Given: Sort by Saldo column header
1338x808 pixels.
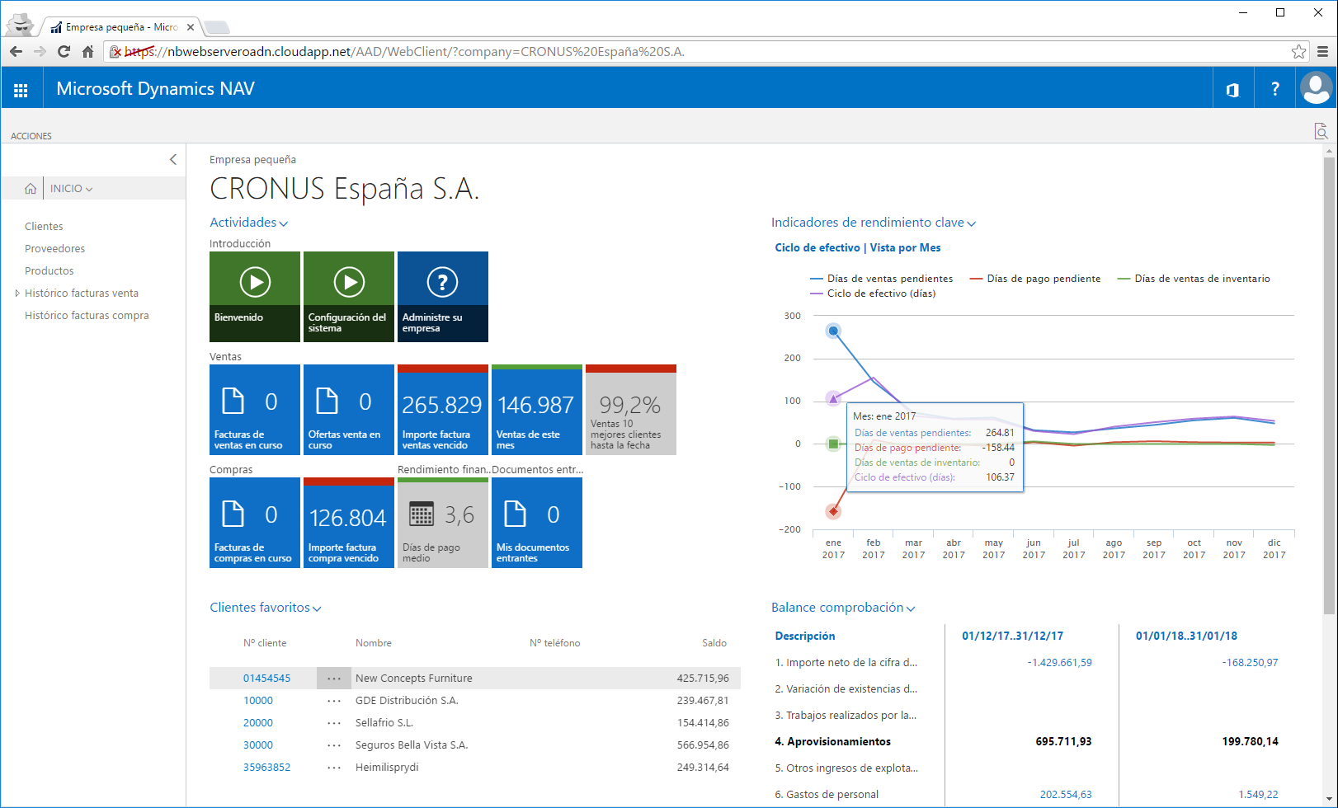Looking at the screenshot, I should point(714,643).
